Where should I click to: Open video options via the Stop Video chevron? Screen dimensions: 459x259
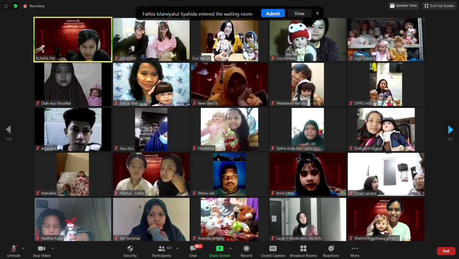click(52, 247)
